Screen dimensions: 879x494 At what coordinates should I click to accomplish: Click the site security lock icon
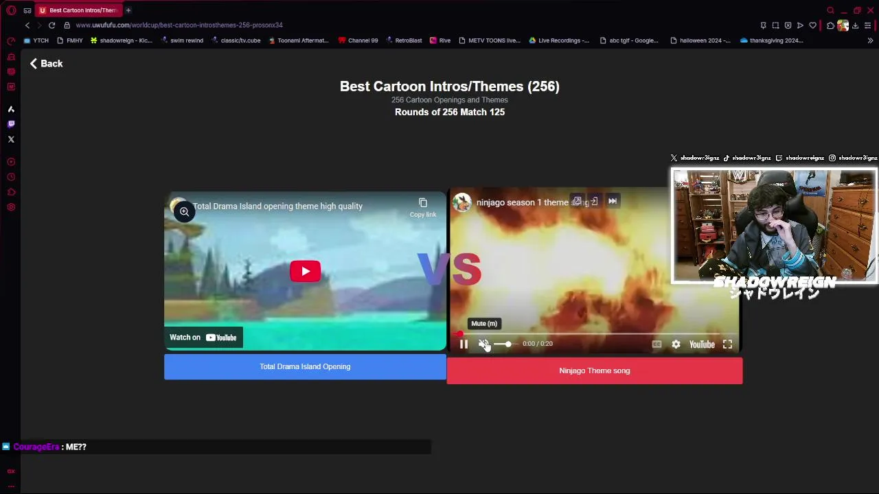coord(67,25)
